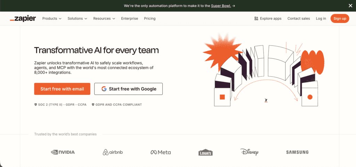Click the Disney logo
The height and width of the screenshot is (167, 356).
click(x=250, y=152)
